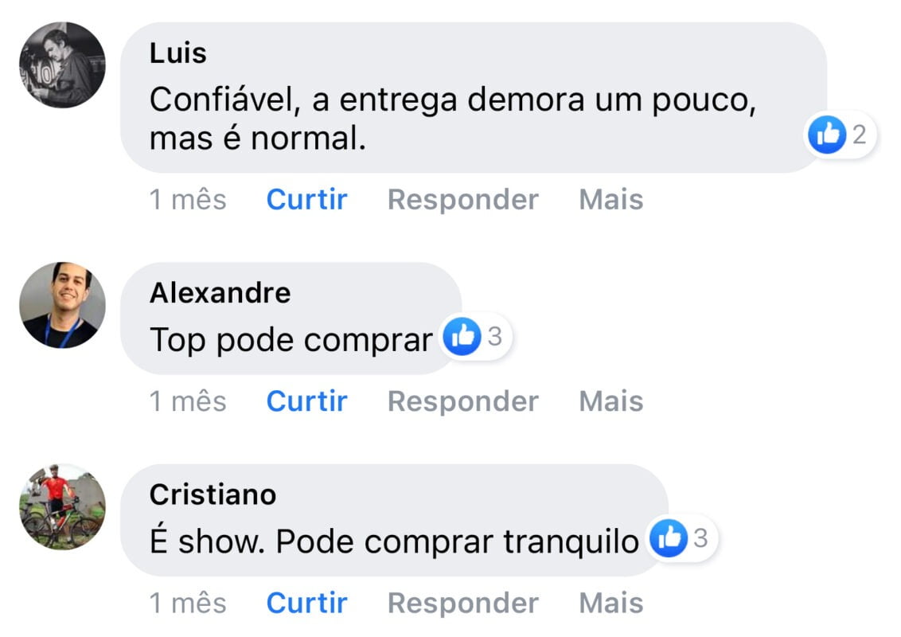This screenshot has height=637, width=901.
Task: Toggle Curtir on Cristiano's comment
Action: [306, 603]
